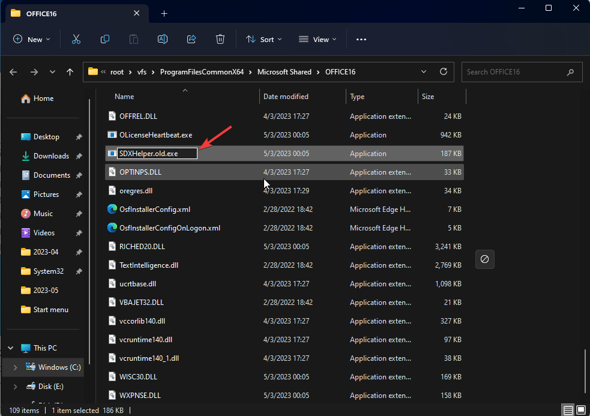Go forward with the right arrow
Viewport: 590px width, 416px height.
pyautogui.click(x=34, y=72)
